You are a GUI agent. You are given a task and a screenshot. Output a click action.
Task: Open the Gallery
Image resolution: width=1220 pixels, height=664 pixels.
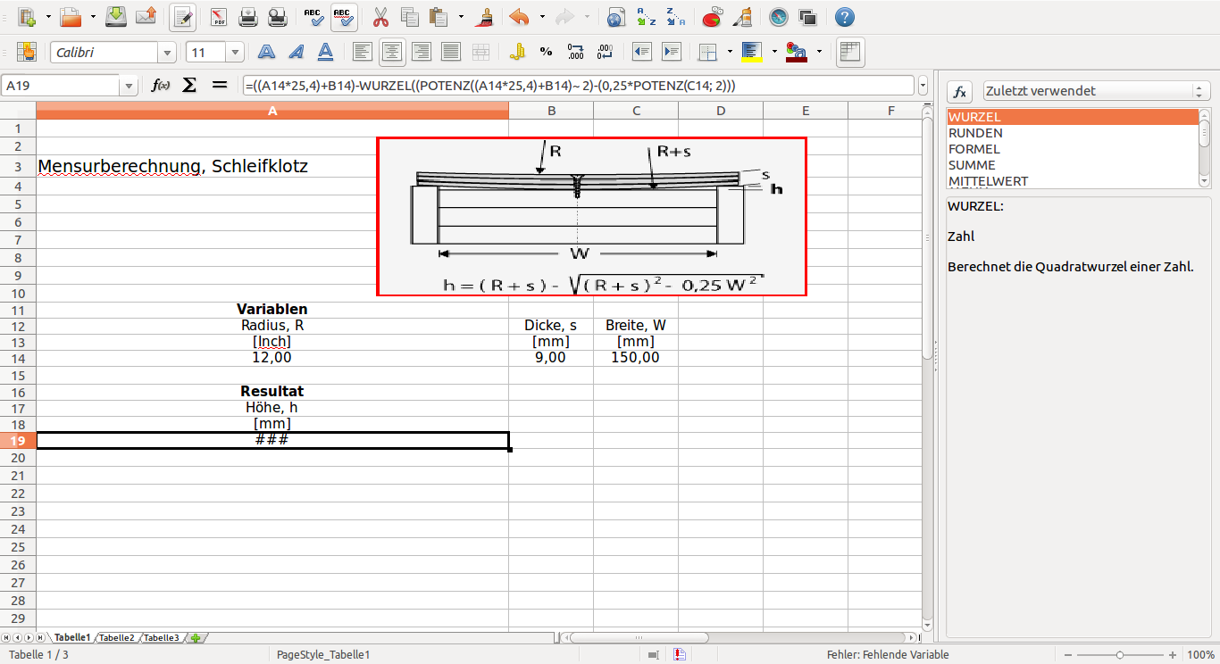click(808, 16)
